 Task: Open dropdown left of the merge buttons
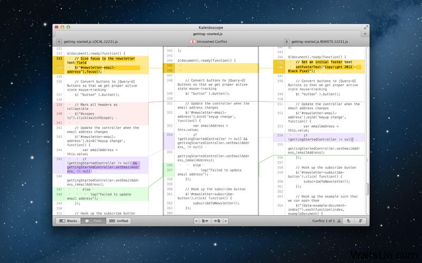[196, 221]
